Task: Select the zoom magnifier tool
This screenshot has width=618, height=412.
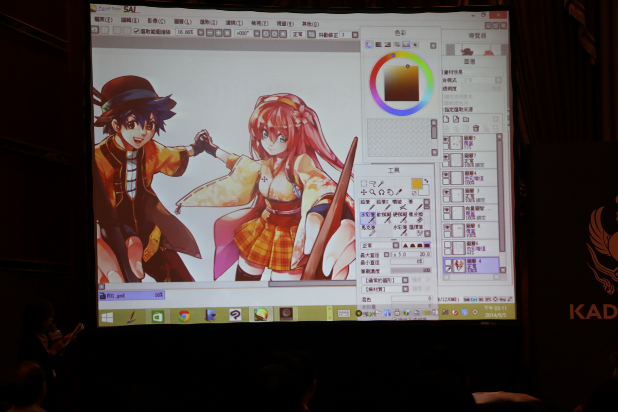Action: tap(372, 192)
